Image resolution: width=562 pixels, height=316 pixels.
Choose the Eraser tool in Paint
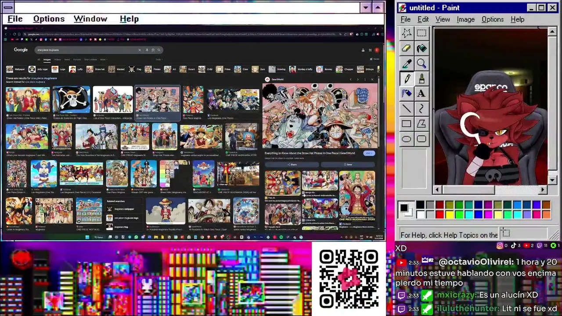(x=407, y=49)
